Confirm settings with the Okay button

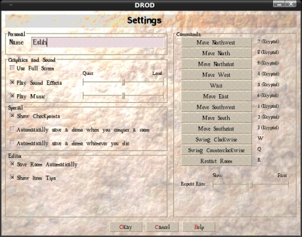coord(126,226)
